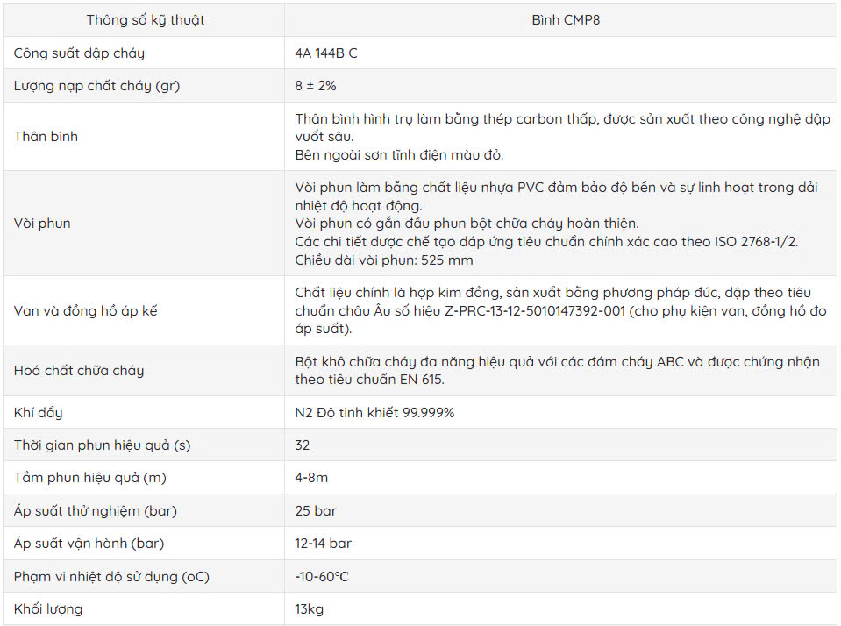The image size is (841, 626).
Task: Click the "Thông số kỹ thuật" header cell
Action: click(146, 20)
